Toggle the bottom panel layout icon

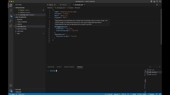click(x=154, y=1)
